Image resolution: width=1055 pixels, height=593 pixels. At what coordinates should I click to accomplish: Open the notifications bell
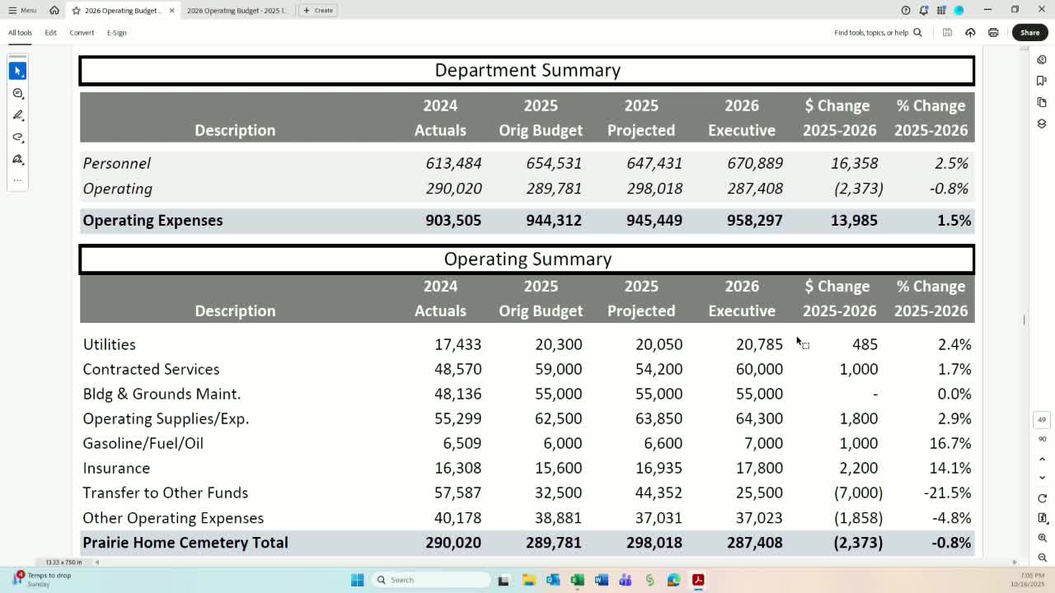coord(923,11)
